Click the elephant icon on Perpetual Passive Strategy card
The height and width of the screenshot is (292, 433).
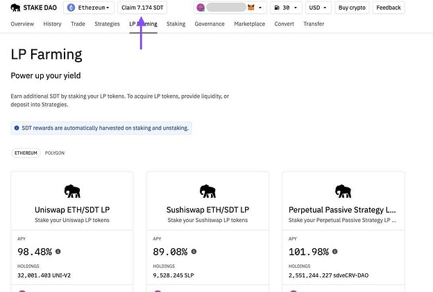point(343,191)
